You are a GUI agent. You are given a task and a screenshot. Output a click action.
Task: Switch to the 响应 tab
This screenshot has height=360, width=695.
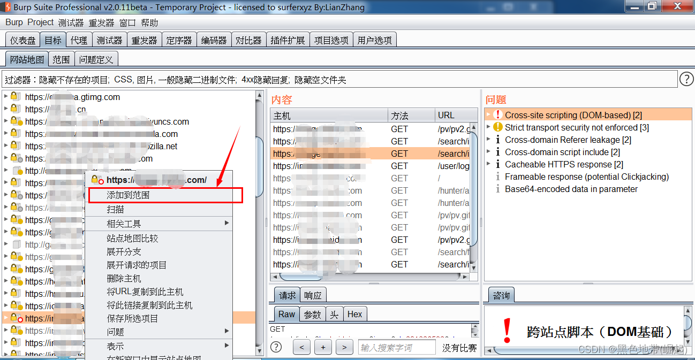pos(313,295)
